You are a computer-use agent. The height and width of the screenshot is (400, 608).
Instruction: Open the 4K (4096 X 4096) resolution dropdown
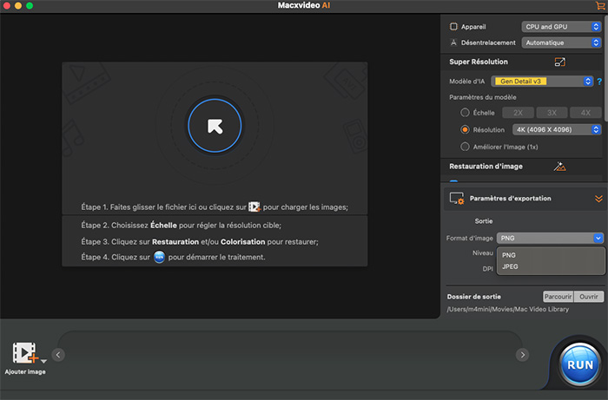click(x=557, y=130)
